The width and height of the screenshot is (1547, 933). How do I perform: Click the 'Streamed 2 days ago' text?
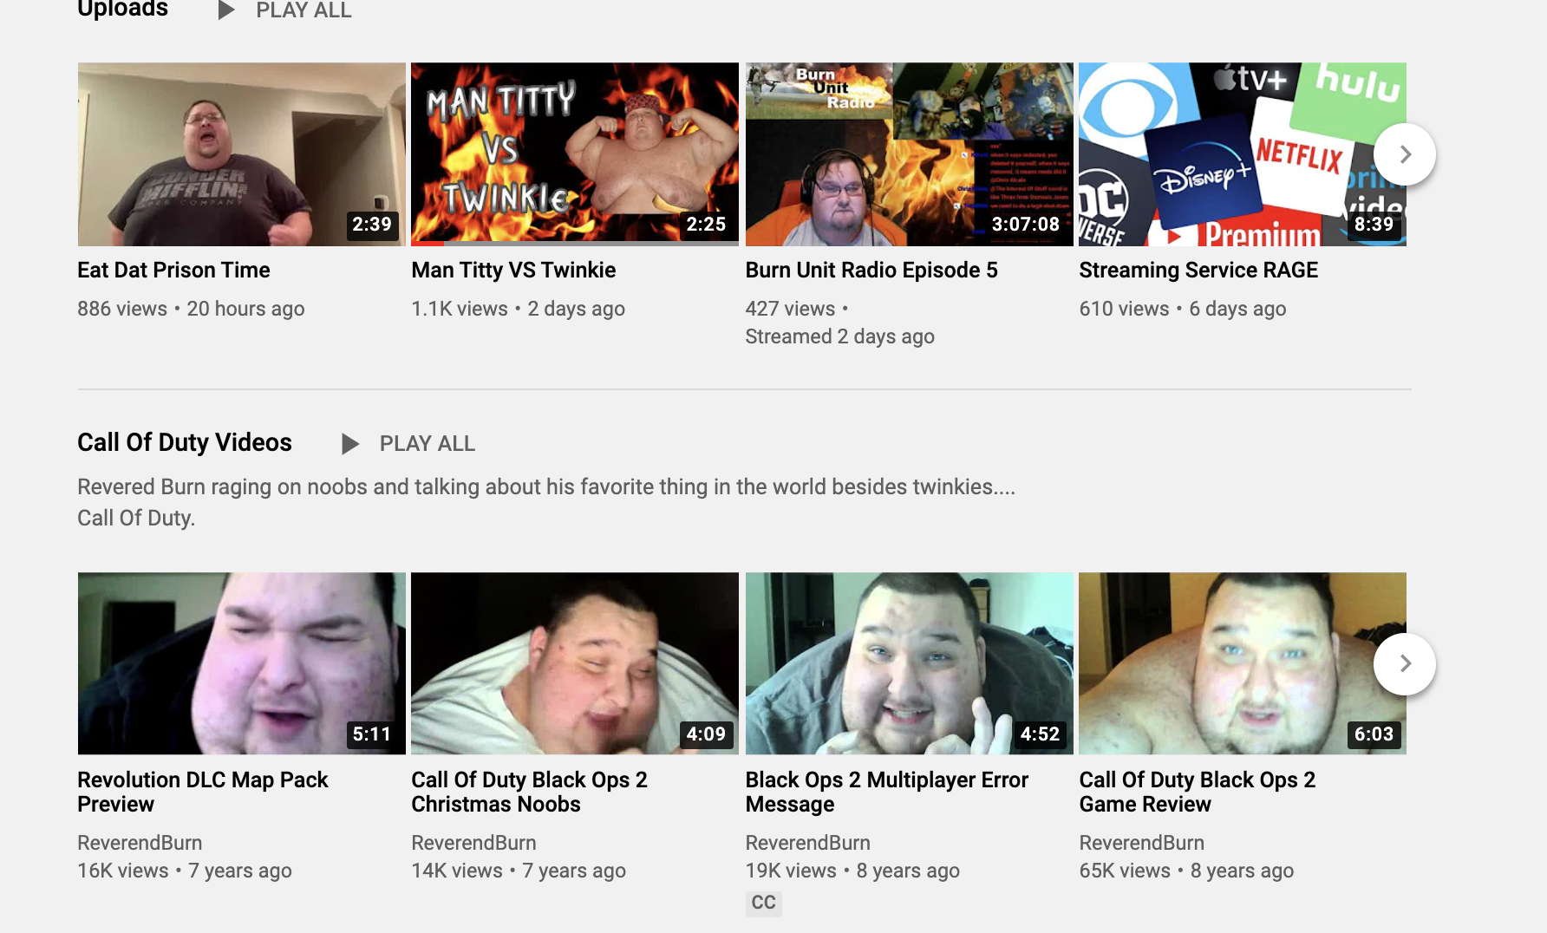point(839,336)
